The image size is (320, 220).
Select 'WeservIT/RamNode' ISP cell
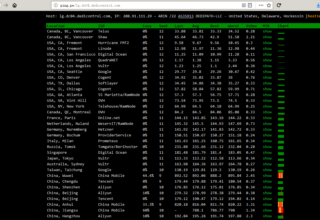[x=115, y=124]
